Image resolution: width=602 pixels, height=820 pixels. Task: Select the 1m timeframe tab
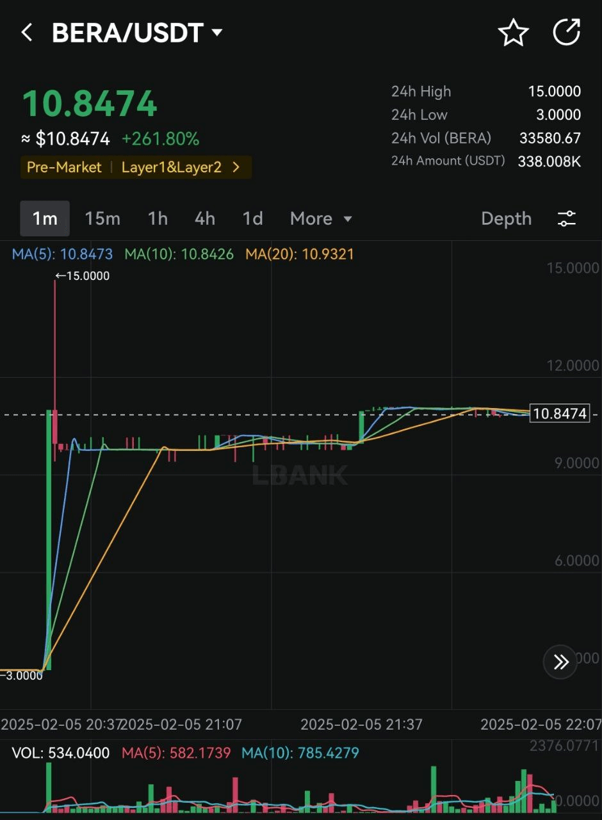[45, 219]
